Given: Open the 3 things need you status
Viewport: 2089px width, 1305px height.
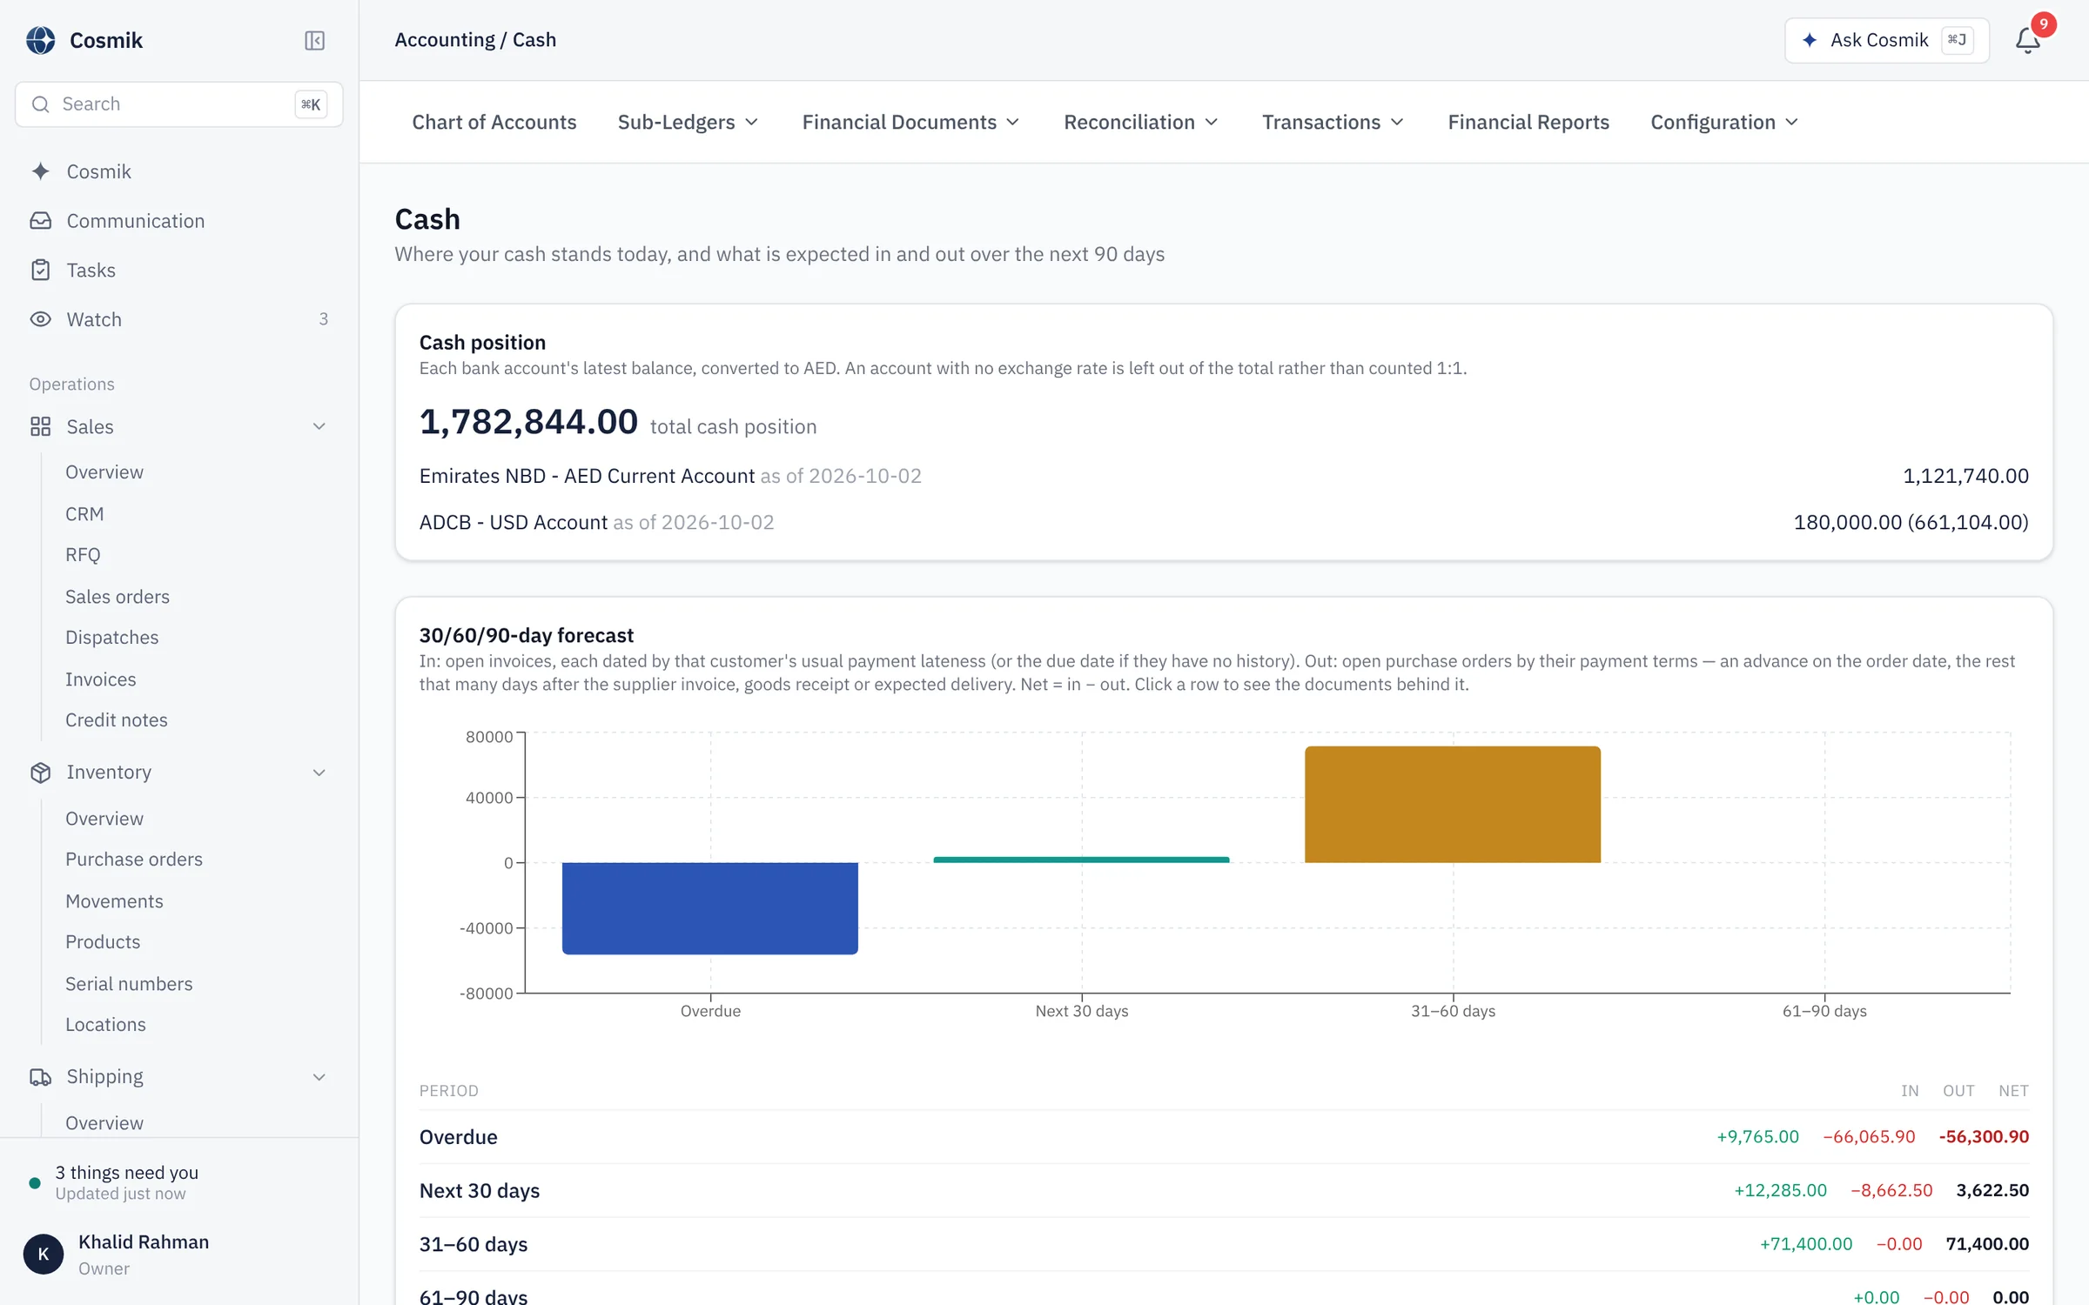Looking at the screenshot, I should pos(126,1182).
